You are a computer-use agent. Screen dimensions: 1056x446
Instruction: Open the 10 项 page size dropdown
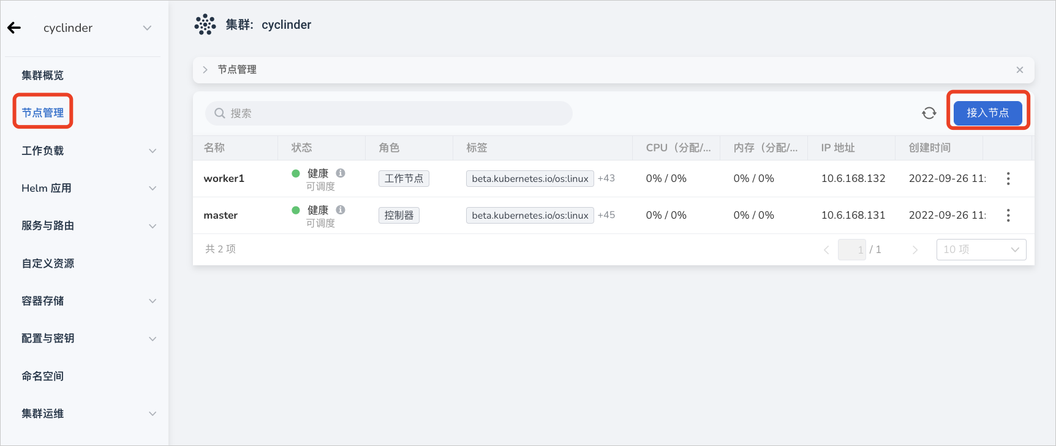tap(981, 249)
